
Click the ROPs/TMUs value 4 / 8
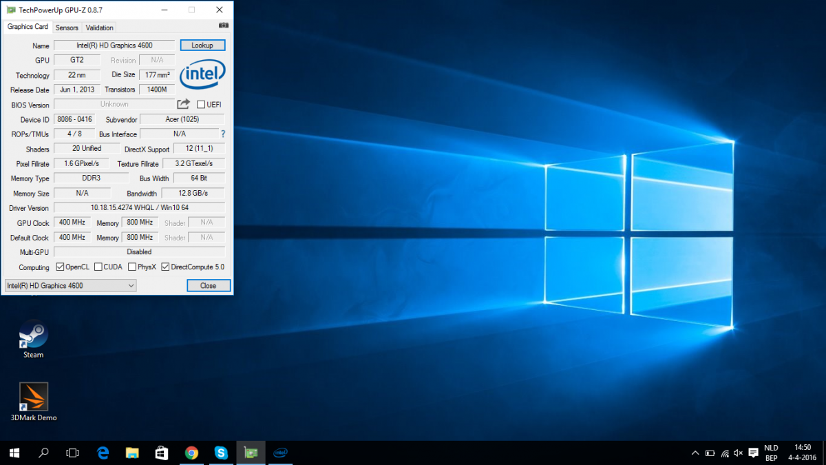[74, 134]
